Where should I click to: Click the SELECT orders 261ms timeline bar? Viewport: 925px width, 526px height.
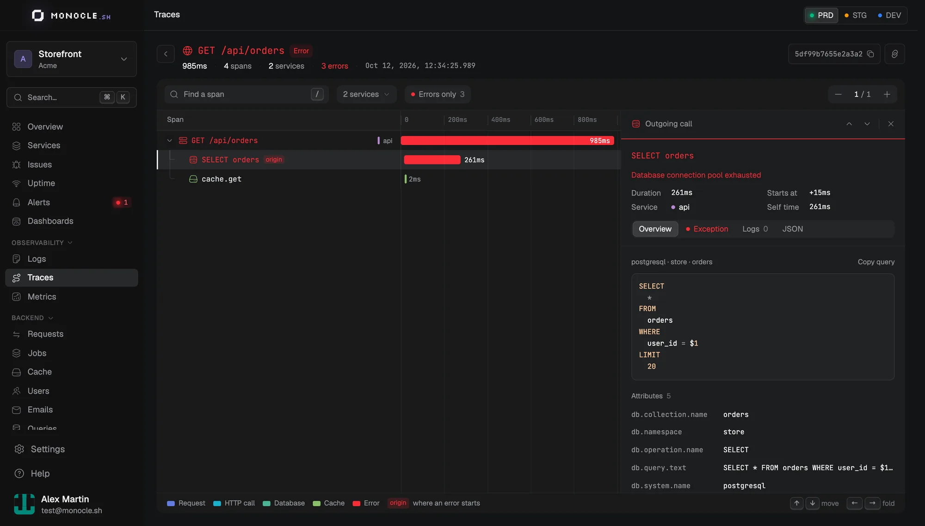click(432, 160)
